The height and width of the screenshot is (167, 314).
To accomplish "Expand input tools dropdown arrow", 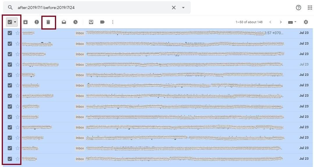I will point(295,22).
